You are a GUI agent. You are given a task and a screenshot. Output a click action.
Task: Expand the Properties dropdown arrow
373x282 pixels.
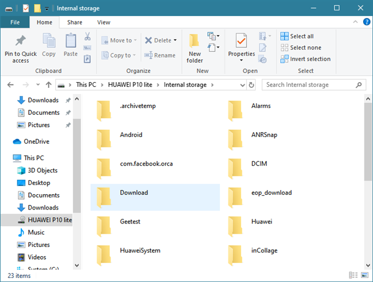(241, 60)
